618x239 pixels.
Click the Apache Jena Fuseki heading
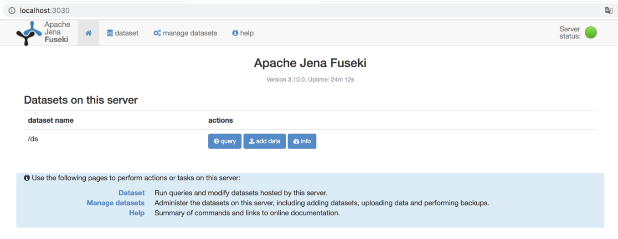tap(310, 63)
